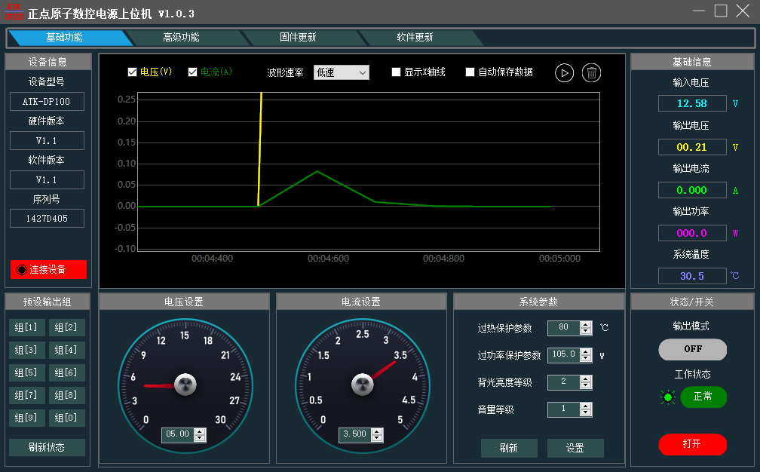Image resolution: width=760 pixels, height=472 pixels.
Task: Click the 刷新 button in system parameters
Action: coord(509,449)
